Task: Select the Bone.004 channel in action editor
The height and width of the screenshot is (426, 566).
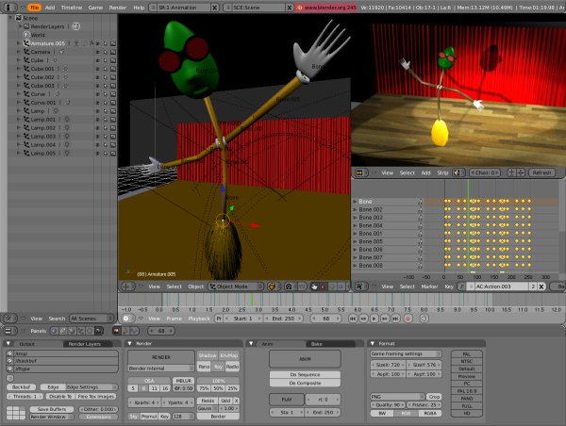Action: (x=371, y=226)
